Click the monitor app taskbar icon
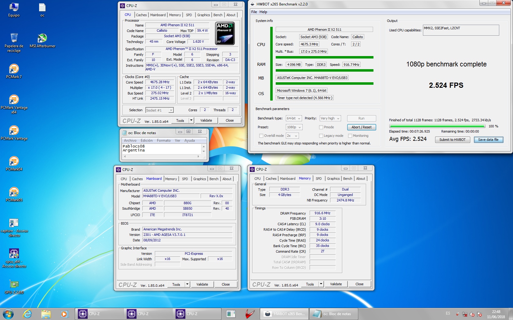The width and height of the screenshot is (513, 320). (x=231, y=314)
